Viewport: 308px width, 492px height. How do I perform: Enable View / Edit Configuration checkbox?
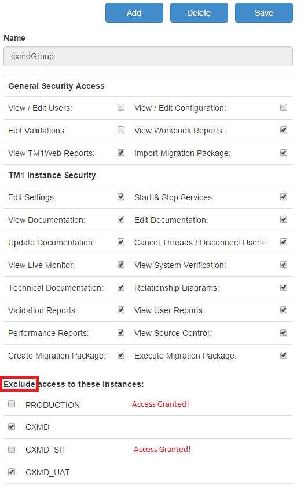[284, 108]
